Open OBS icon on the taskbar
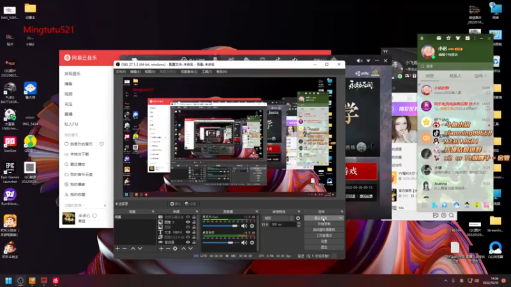Image resolution: width=511 pixels, height=287 pixels. tap(20, 281)
